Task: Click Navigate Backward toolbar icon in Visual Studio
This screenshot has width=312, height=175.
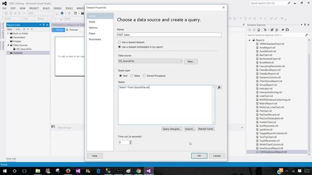Action: coord(62,13)
